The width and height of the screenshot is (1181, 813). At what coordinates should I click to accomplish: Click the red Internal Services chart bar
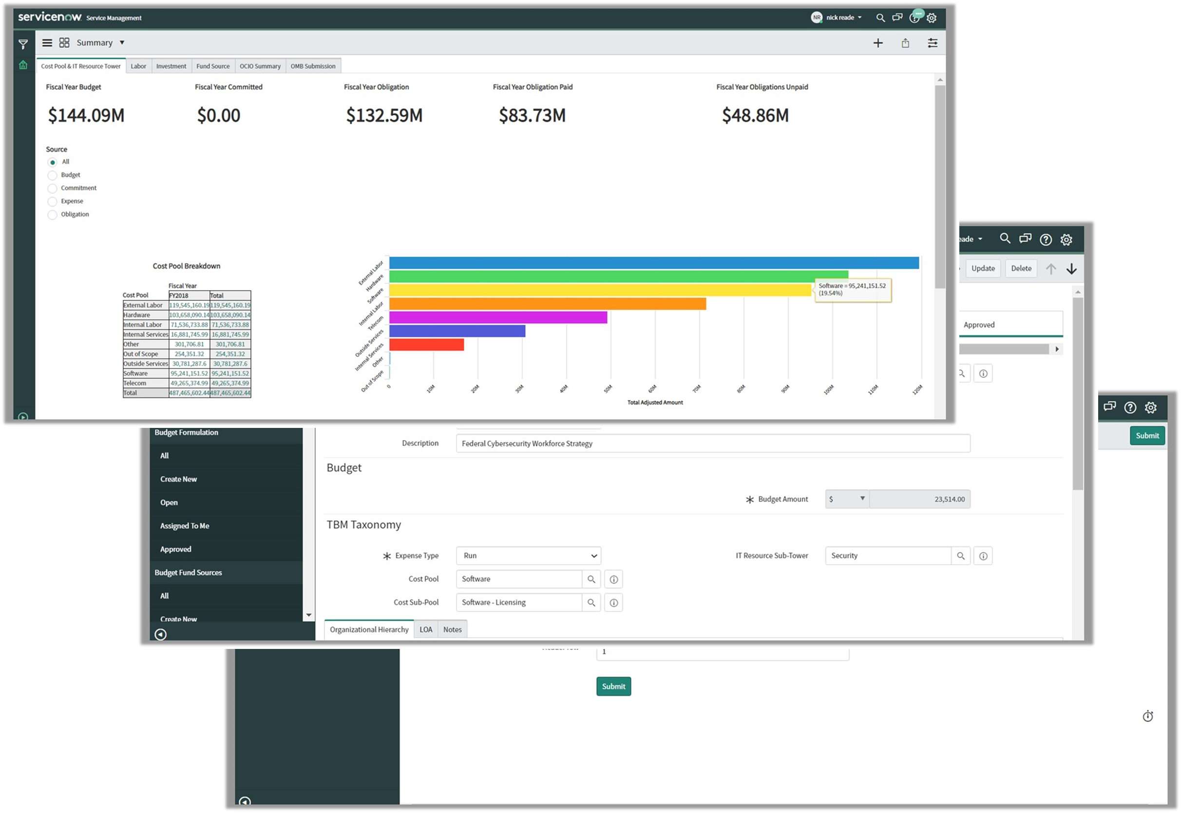427,345
